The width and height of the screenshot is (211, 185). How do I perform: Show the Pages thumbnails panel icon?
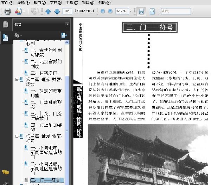click(5, 25)
